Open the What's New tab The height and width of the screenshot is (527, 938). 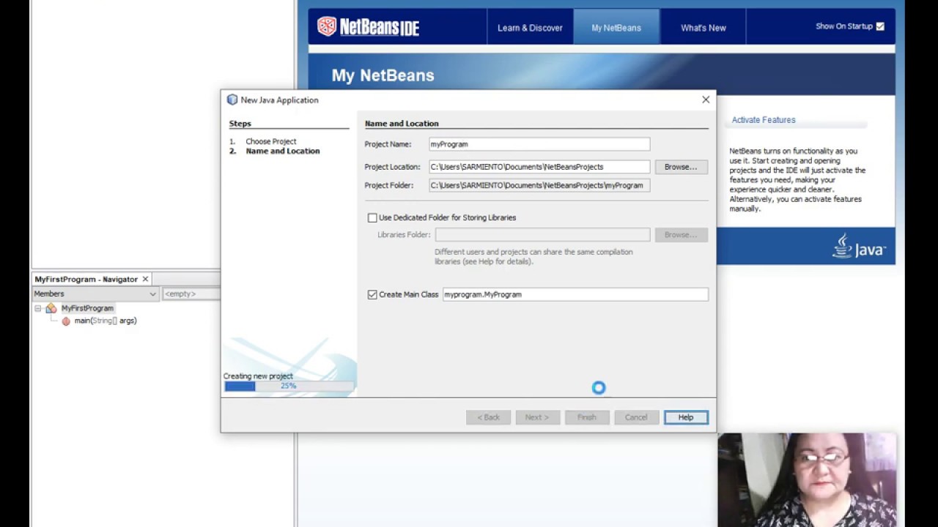pos(703,28)
